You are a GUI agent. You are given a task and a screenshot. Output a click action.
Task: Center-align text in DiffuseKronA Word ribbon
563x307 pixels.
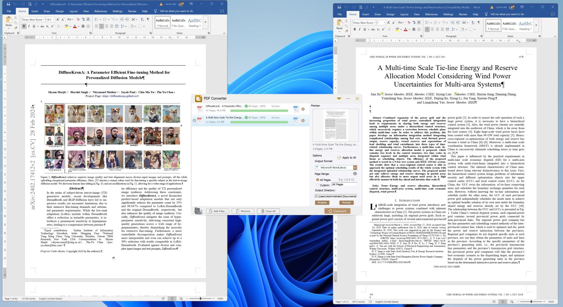point(101,26)
